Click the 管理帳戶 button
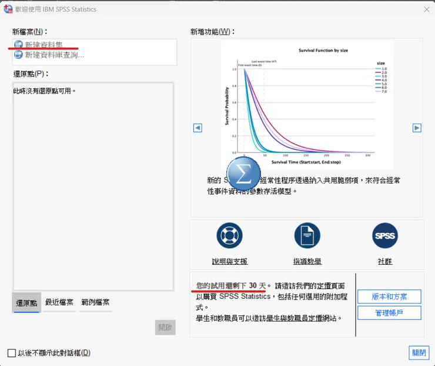 389,313
